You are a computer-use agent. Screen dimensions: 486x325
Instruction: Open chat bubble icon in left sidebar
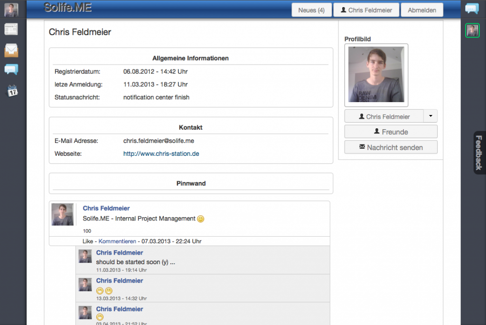(x=11, y=69)
